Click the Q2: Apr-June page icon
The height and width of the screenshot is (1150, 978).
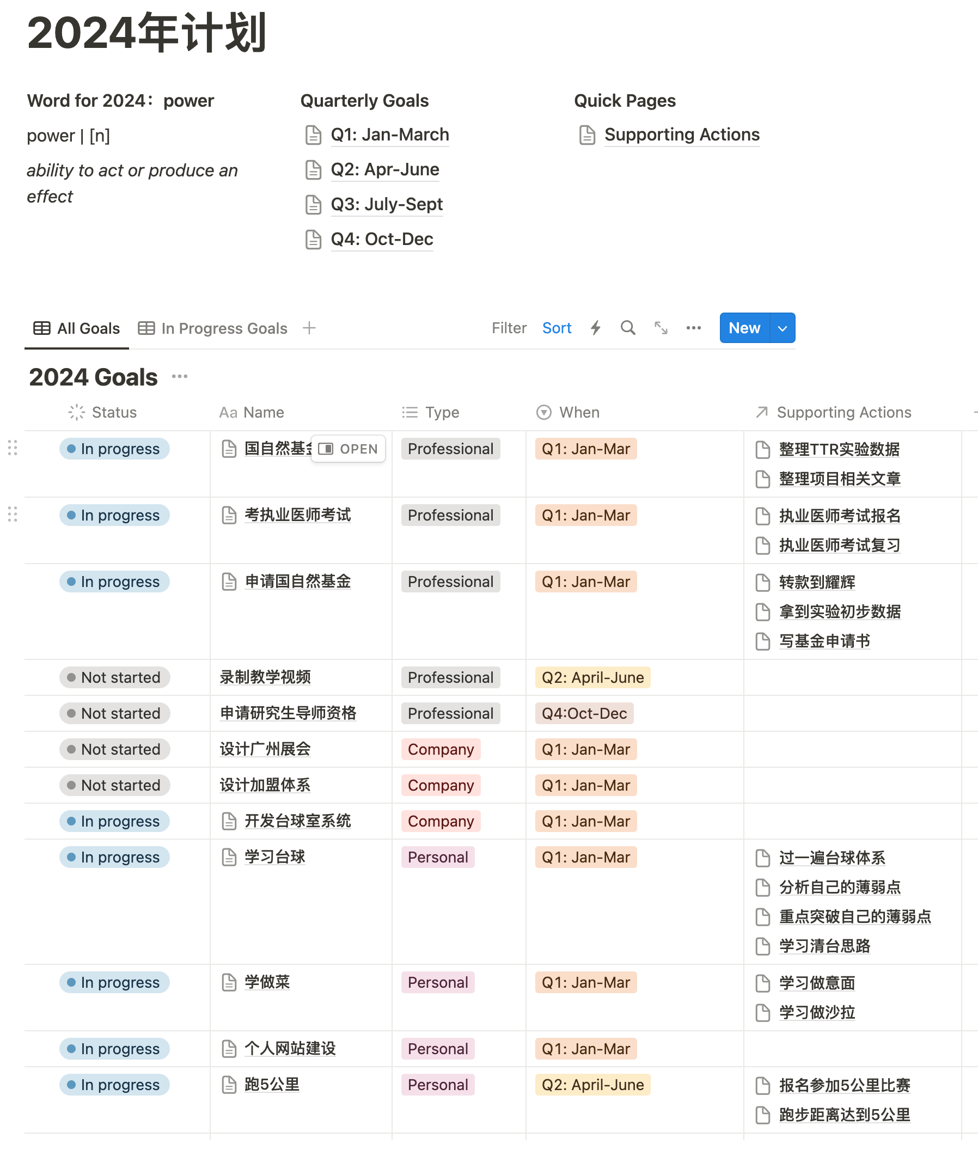pyautogui.click(x=313, y=170)
